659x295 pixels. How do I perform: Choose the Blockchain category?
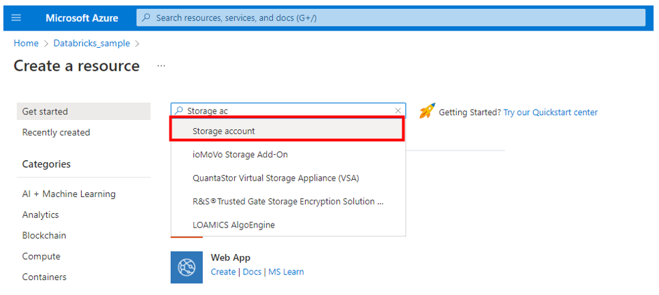click(x=44, y=235)
